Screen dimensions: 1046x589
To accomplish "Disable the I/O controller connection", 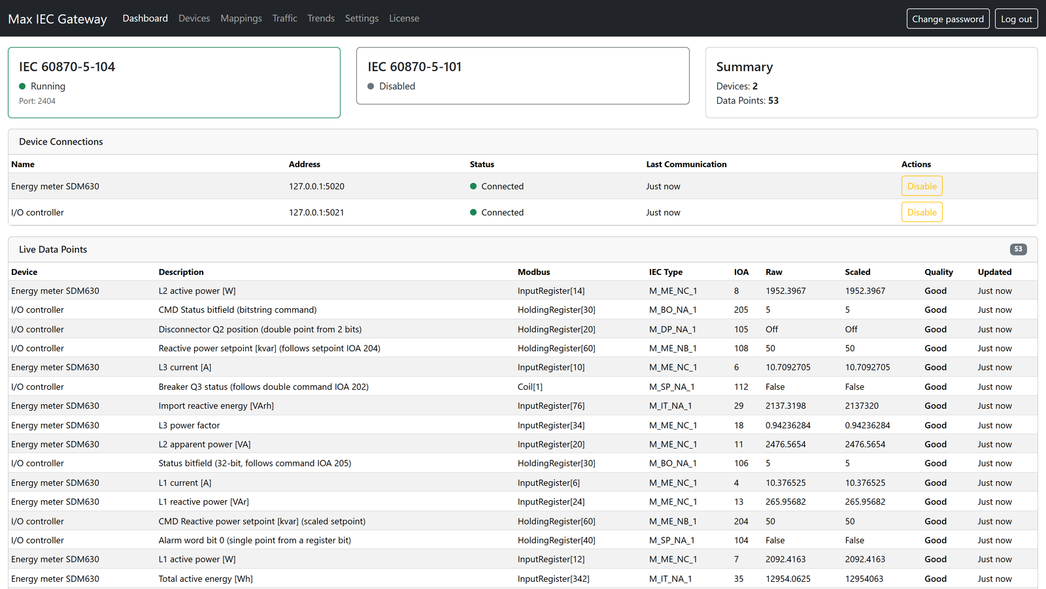I will click(922, 212).
